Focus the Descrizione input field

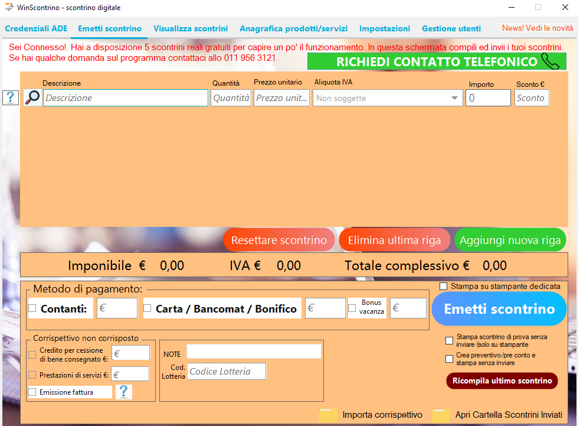click(126, 98)
